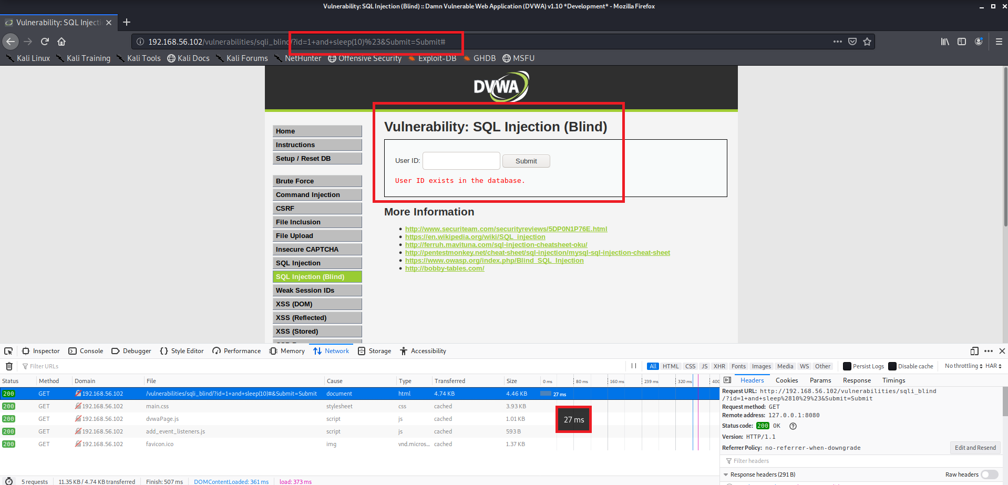Activate the DevTools element picker
Image resolution: width=1008 pixels, height=485 pixels.
[x=8, y=351]
